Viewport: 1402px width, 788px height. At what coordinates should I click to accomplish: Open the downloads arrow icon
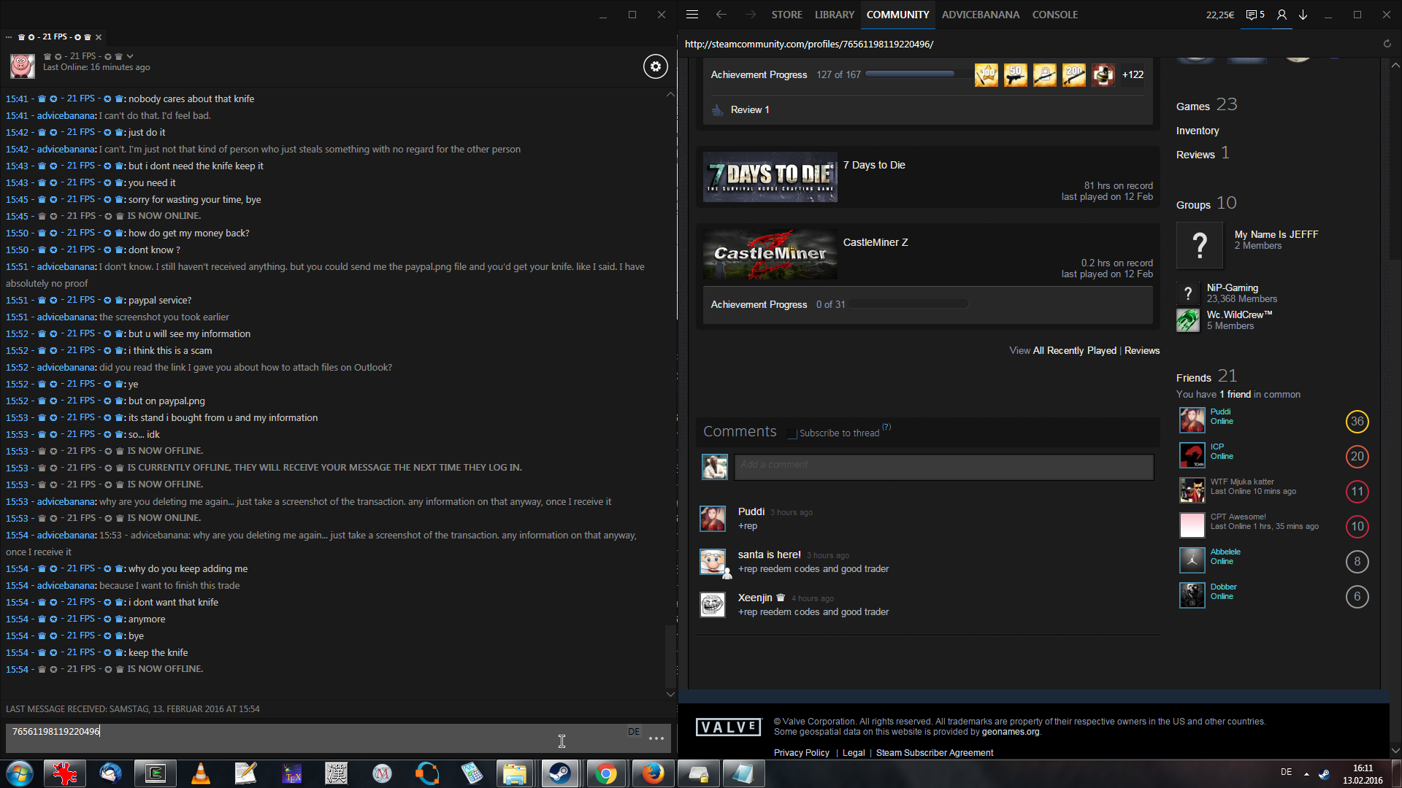click(x=1303, y=15)
